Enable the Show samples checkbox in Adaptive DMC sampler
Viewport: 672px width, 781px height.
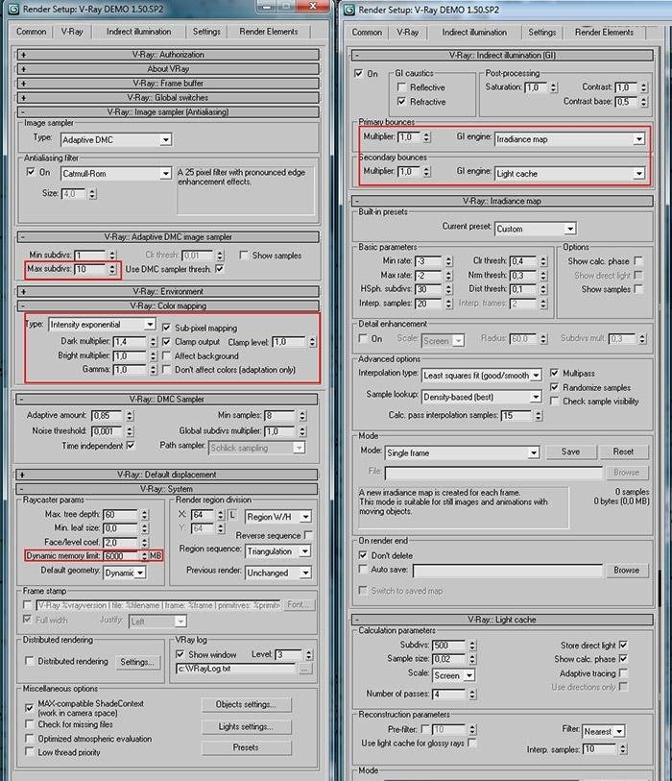pos(244,256)
